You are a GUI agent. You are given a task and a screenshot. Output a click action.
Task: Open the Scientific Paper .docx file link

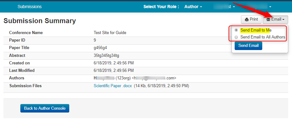click(113, 86)
